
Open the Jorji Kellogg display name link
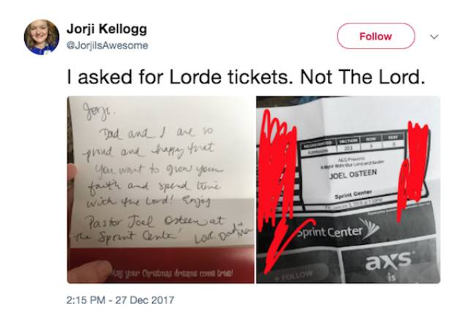pyautogui.click(x=107, y=29)
